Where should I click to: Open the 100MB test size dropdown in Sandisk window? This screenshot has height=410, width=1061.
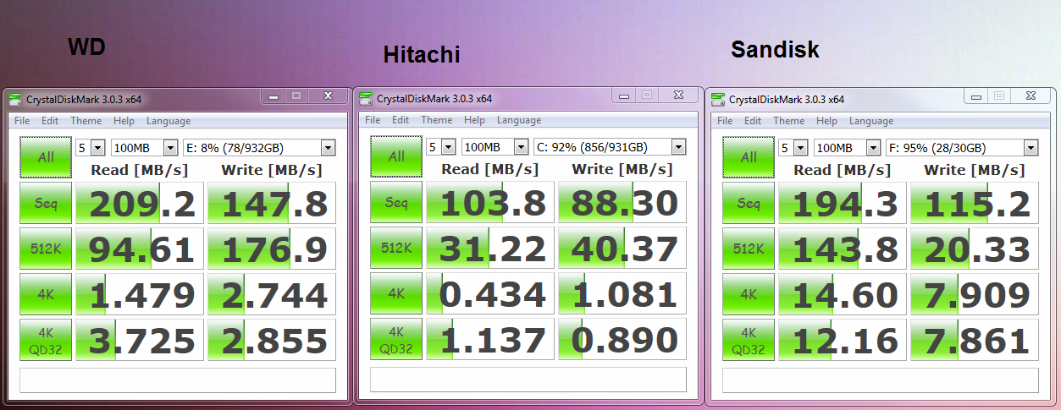(848, 148)
